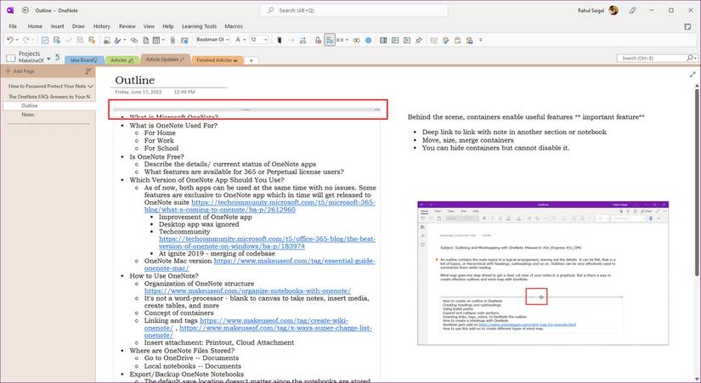Open the search scope dropdown arrow
701x383 pixels.
[x=696, y=58]
